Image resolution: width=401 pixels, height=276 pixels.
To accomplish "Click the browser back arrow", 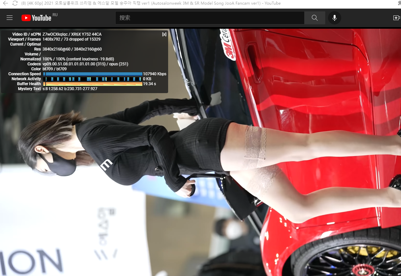I will point(5,3).
